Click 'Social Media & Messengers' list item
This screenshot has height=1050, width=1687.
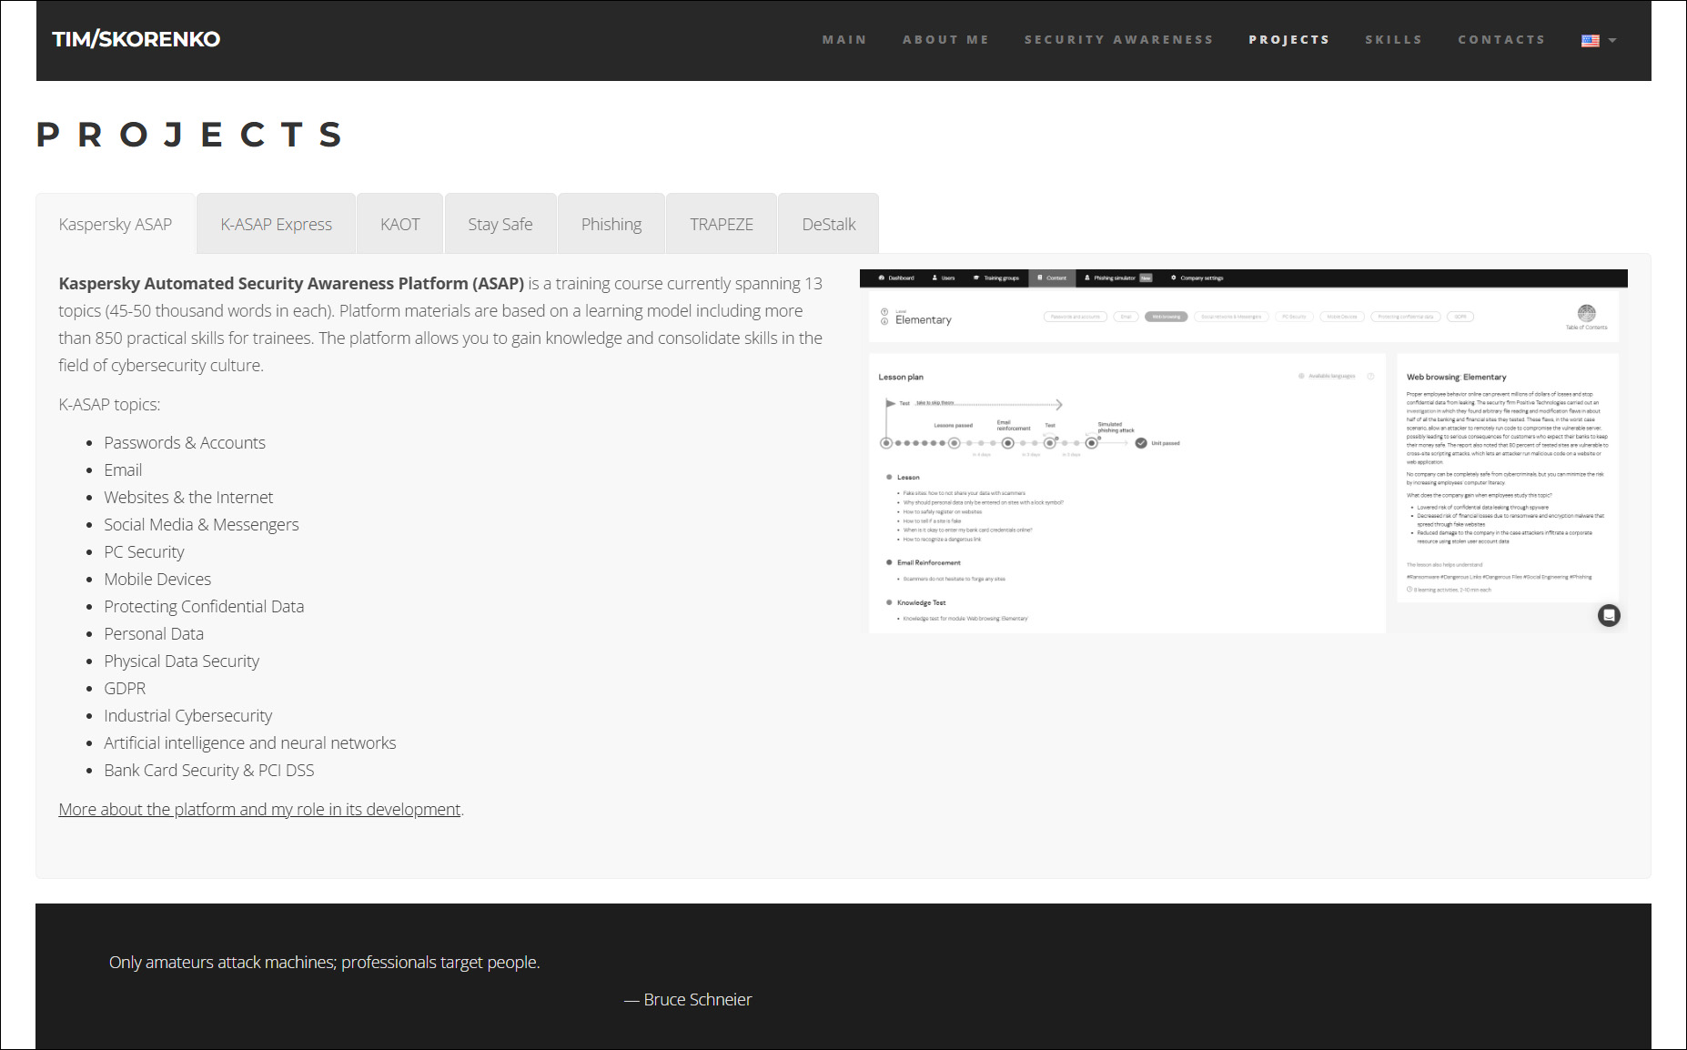201,524
